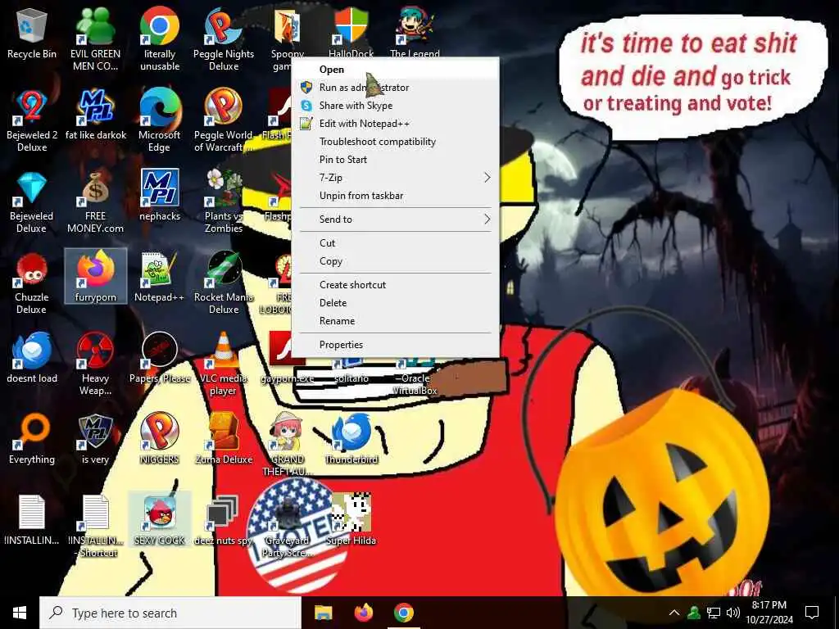Select the Peggle Nights Deluxe icon
Viewport: 839px width, 629px height.
(x=224, y=38)
